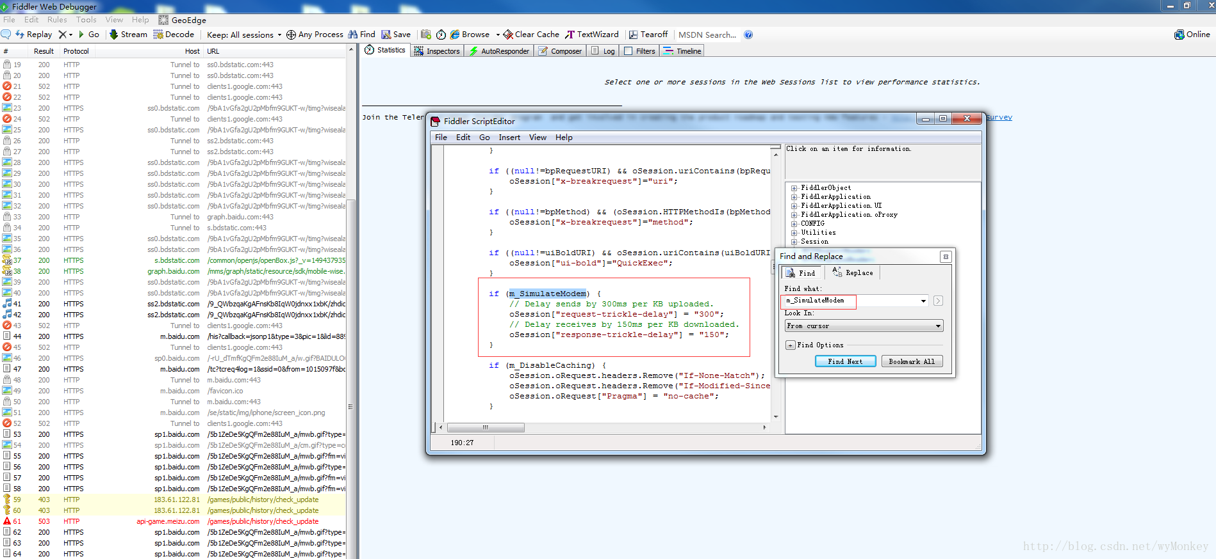Open the View menu in ScriptEditor
This screenshot has height=559, width=1216.
coord(538,138)
